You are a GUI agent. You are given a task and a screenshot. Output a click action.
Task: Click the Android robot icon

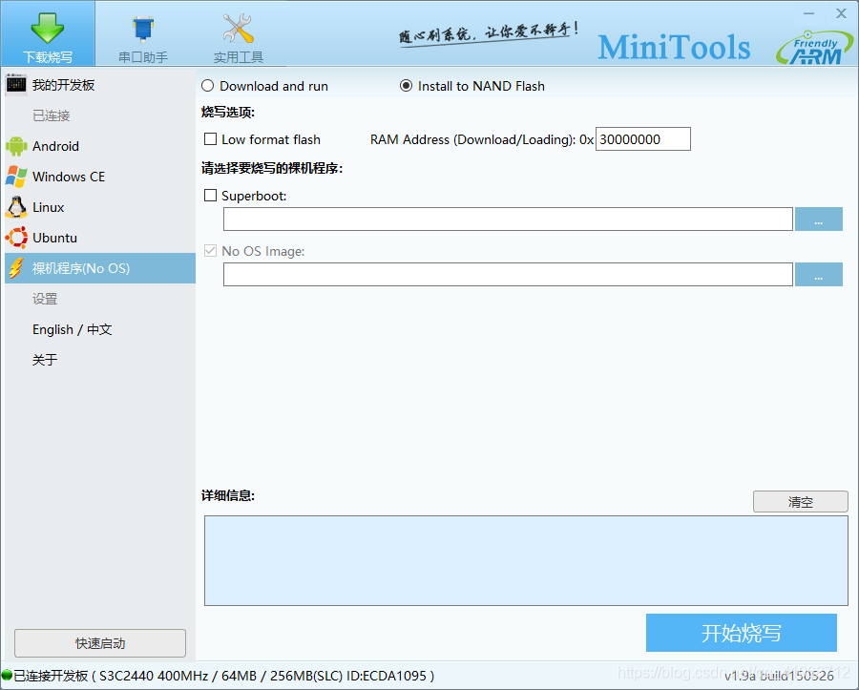[16, 146]
